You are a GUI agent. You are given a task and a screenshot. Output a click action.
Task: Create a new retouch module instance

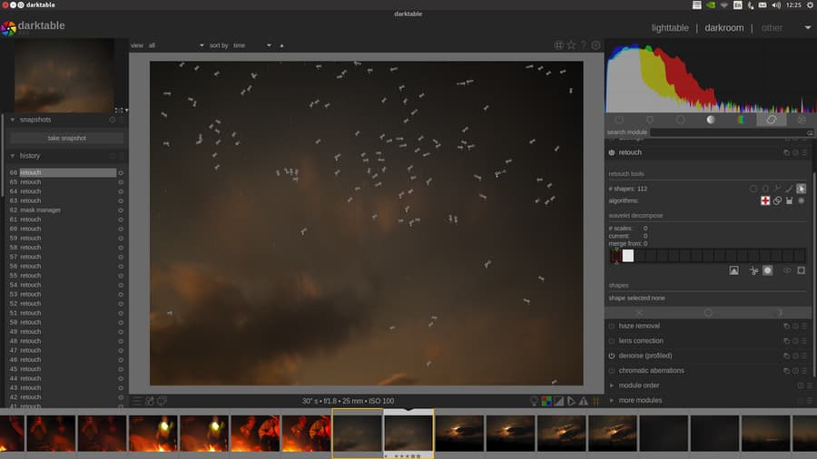point(786,152)
